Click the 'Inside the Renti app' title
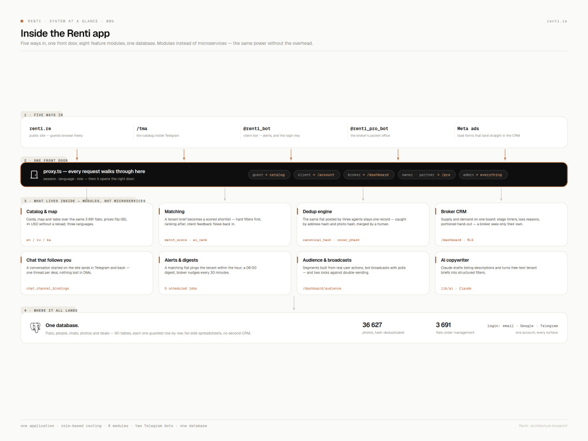This screenshot has width=588, height=441. 65,34
